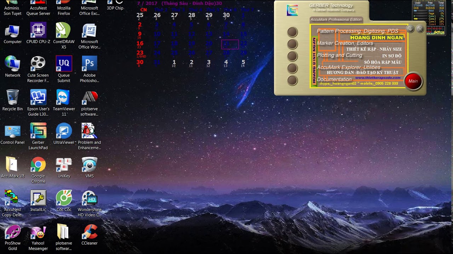Screen dimensions: 453x254
Task: Launch Adobe Photoshop from the desktop
Action: (x=90, y=69)
